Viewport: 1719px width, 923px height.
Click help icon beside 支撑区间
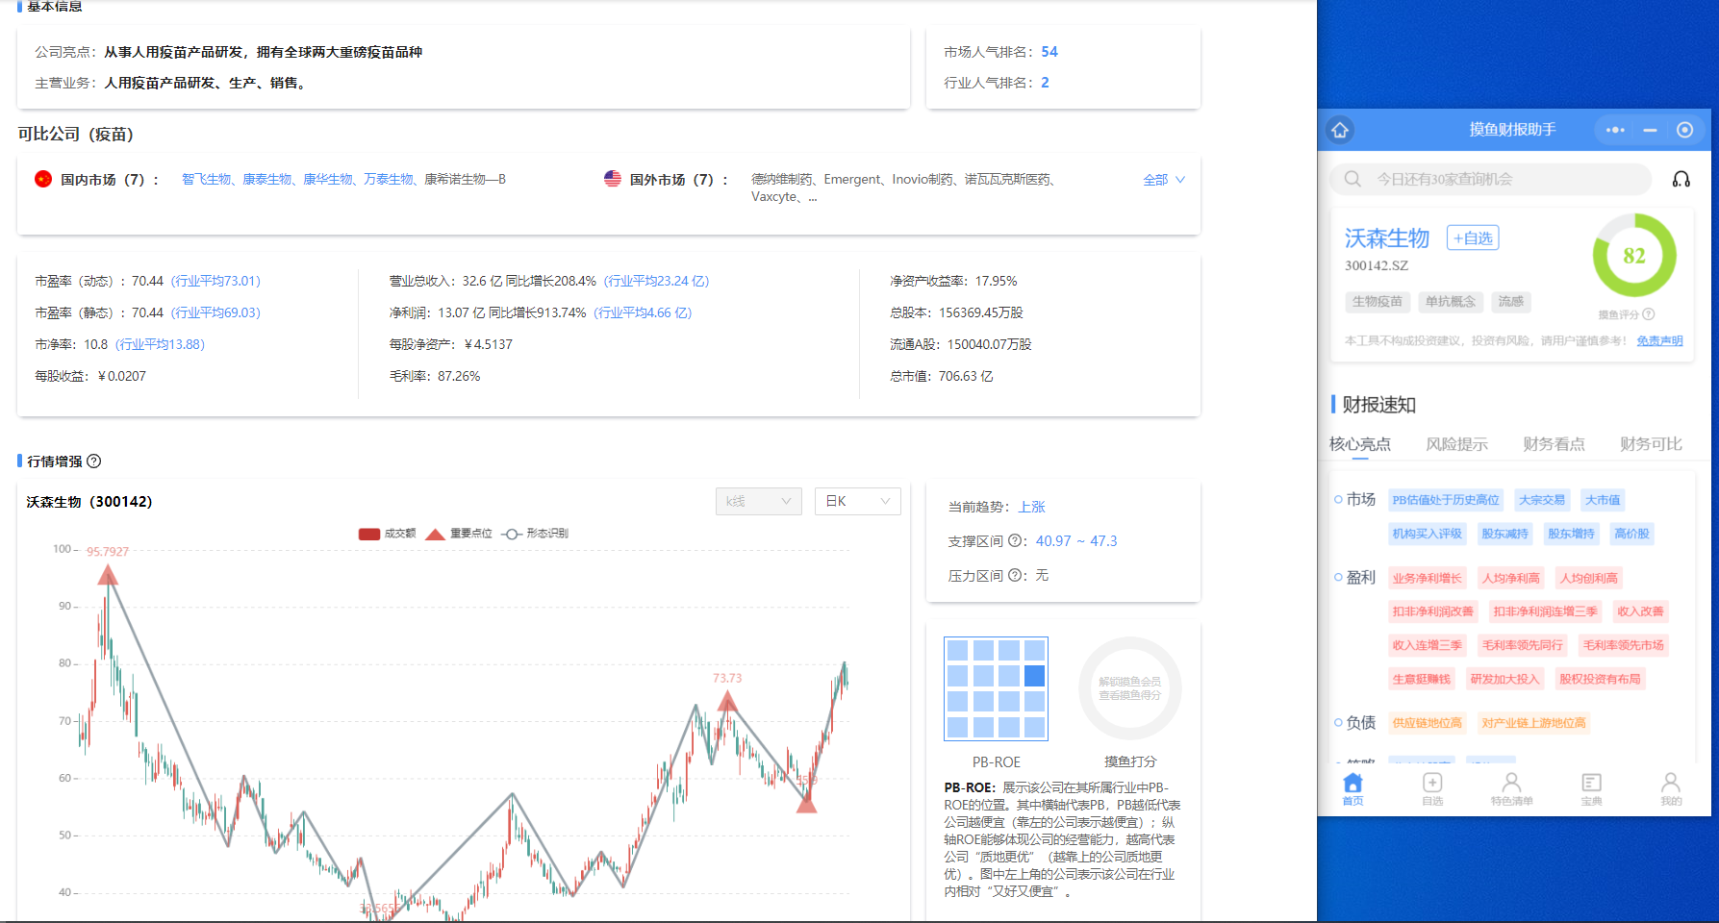(1015, 541)
